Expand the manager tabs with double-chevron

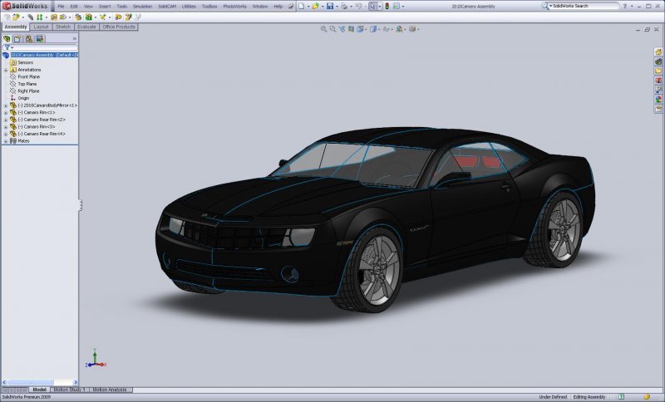point(75,38)
